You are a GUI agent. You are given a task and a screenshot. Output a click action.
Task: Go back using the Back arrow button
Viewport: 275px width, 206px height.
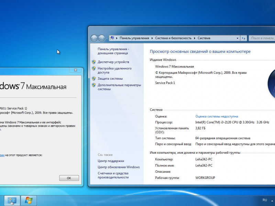coord(94,38)
